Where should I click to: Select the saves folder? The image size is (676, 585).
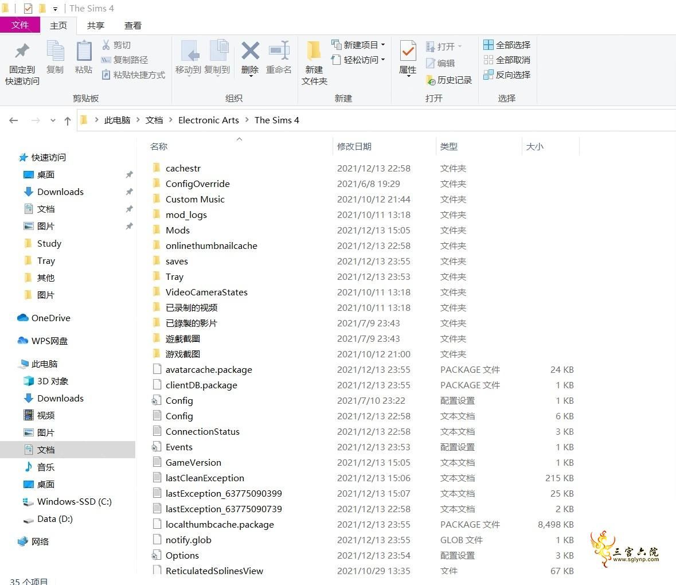[177, 262]
